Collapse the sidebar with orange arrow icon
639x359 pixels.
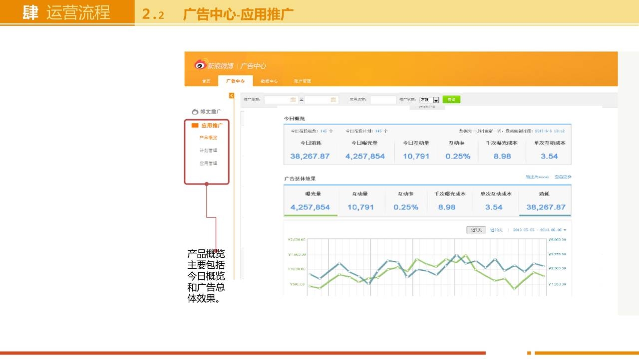[232, 96]
